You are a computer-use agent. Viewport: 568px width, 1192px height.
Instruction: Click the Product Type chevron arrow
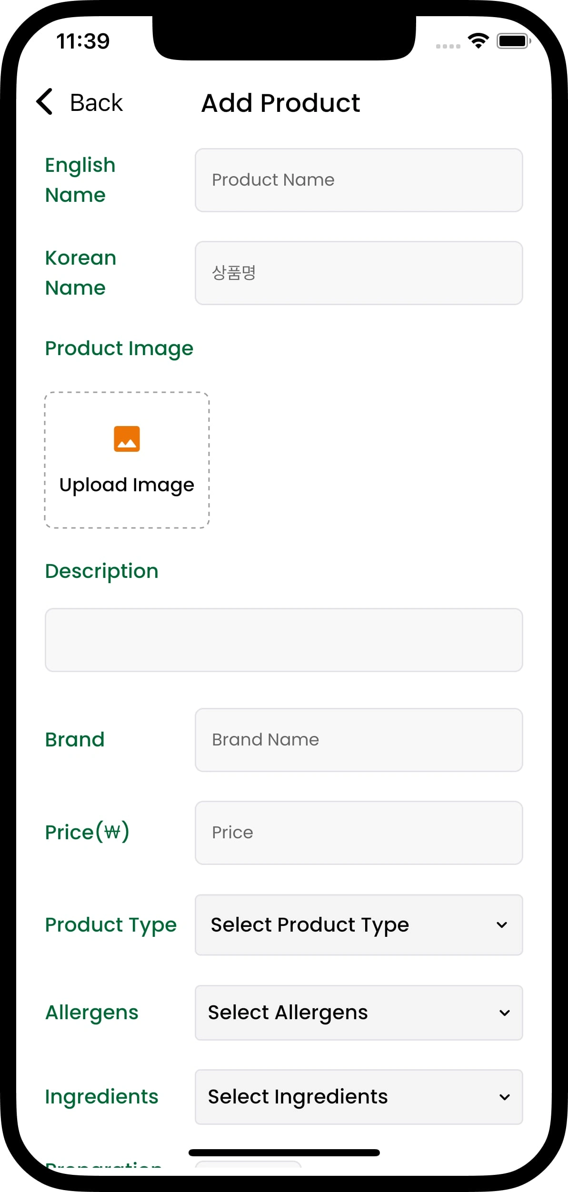(x=502, y=925)
